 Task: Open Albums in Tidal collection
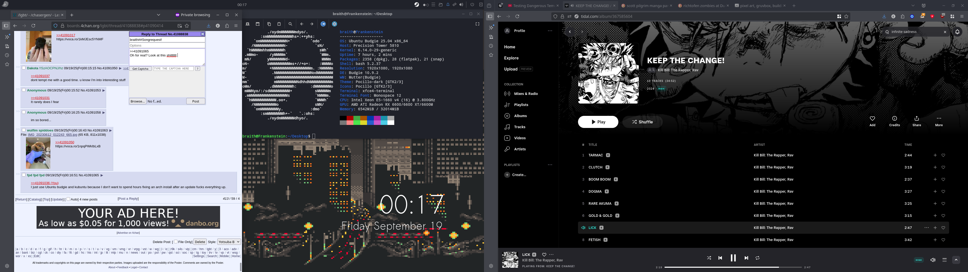click(x=516, y=116)
